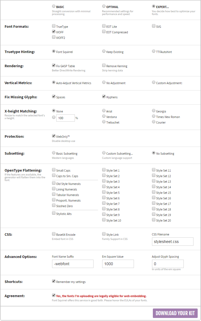Turn on Base64 Encode for CSS
This screenshot has height=321, width=201.
(53, 234)
